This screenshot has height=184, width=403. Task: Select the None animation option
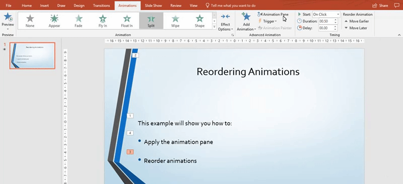coord(30,21)
